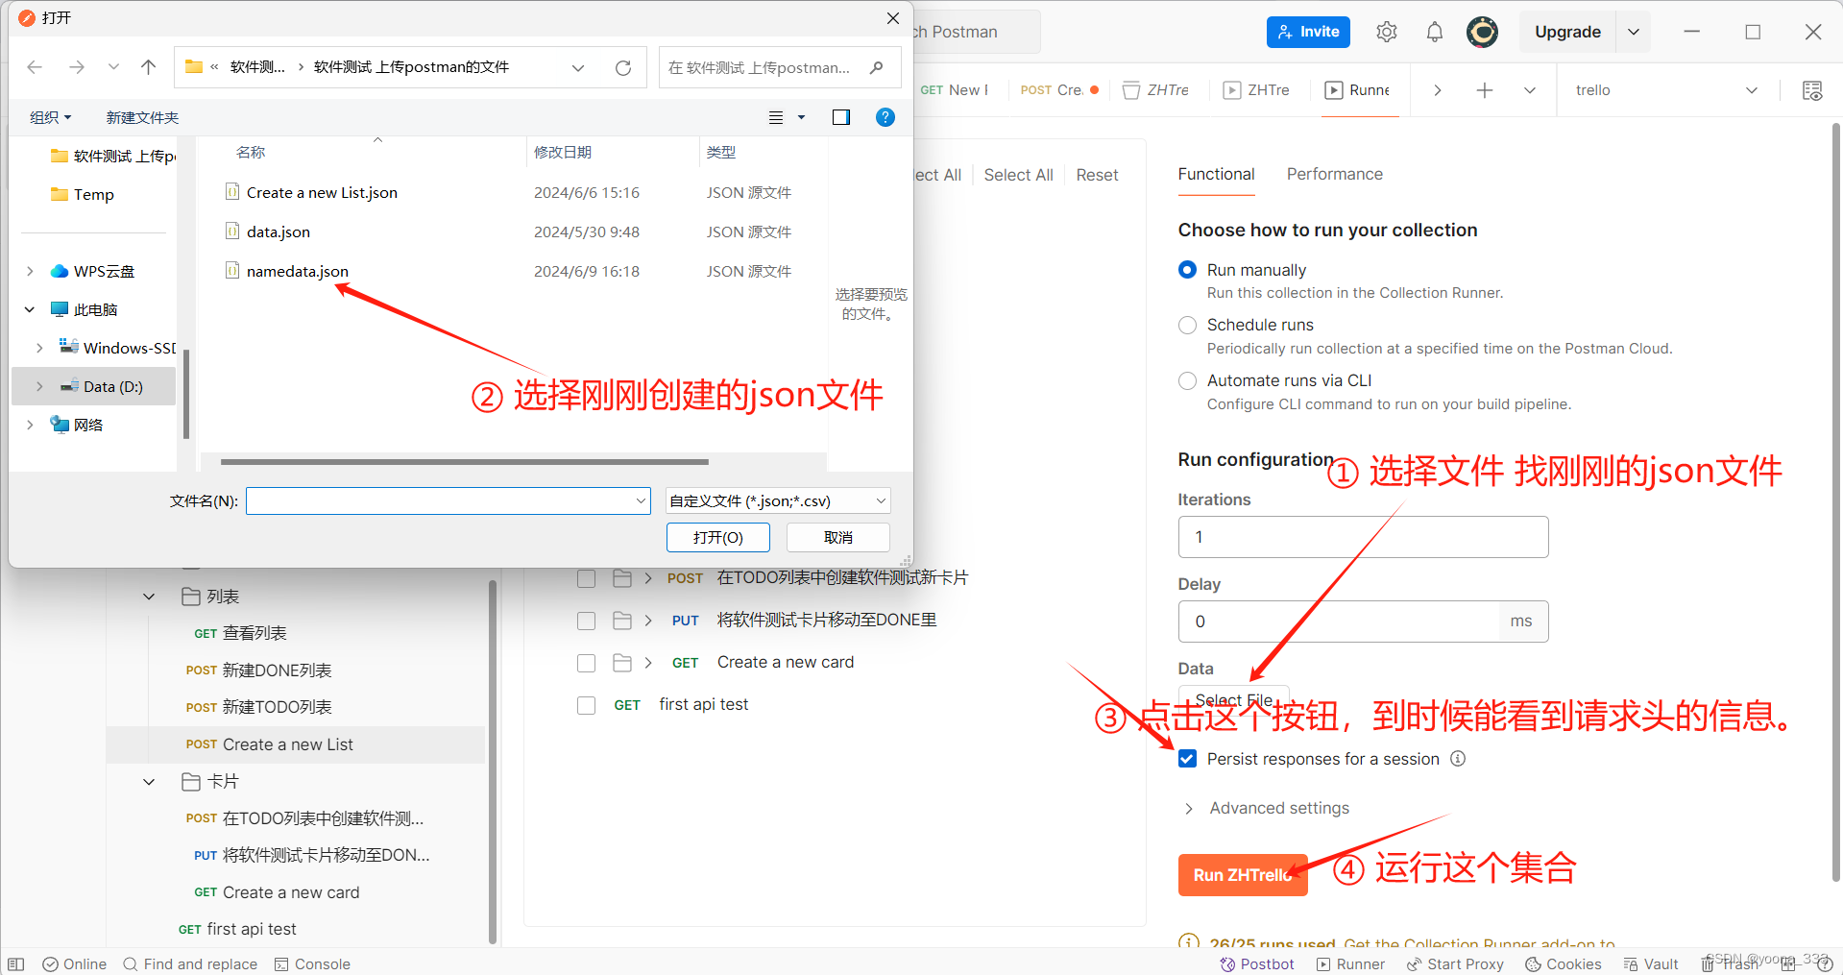Open Runner from status bar
Screen dimensions: 1843x975
pos(1350,964)
